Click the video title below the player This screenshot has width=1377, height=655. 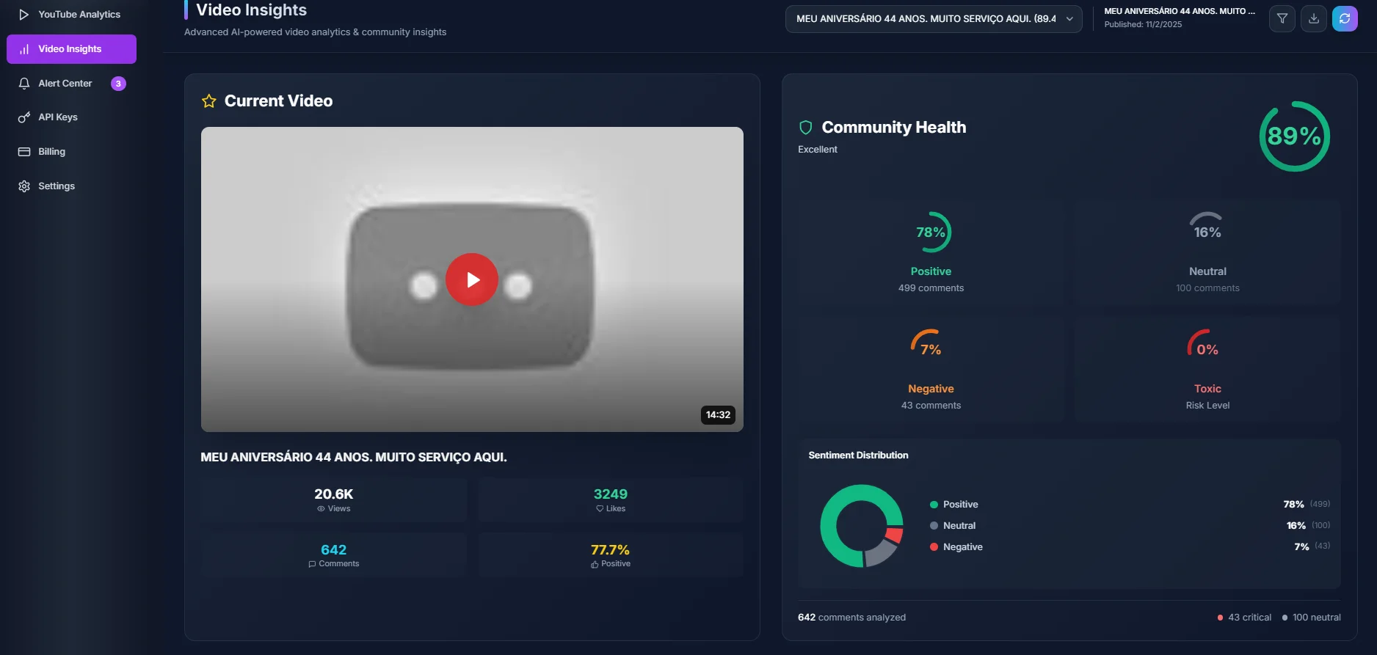tap(354, 458)
